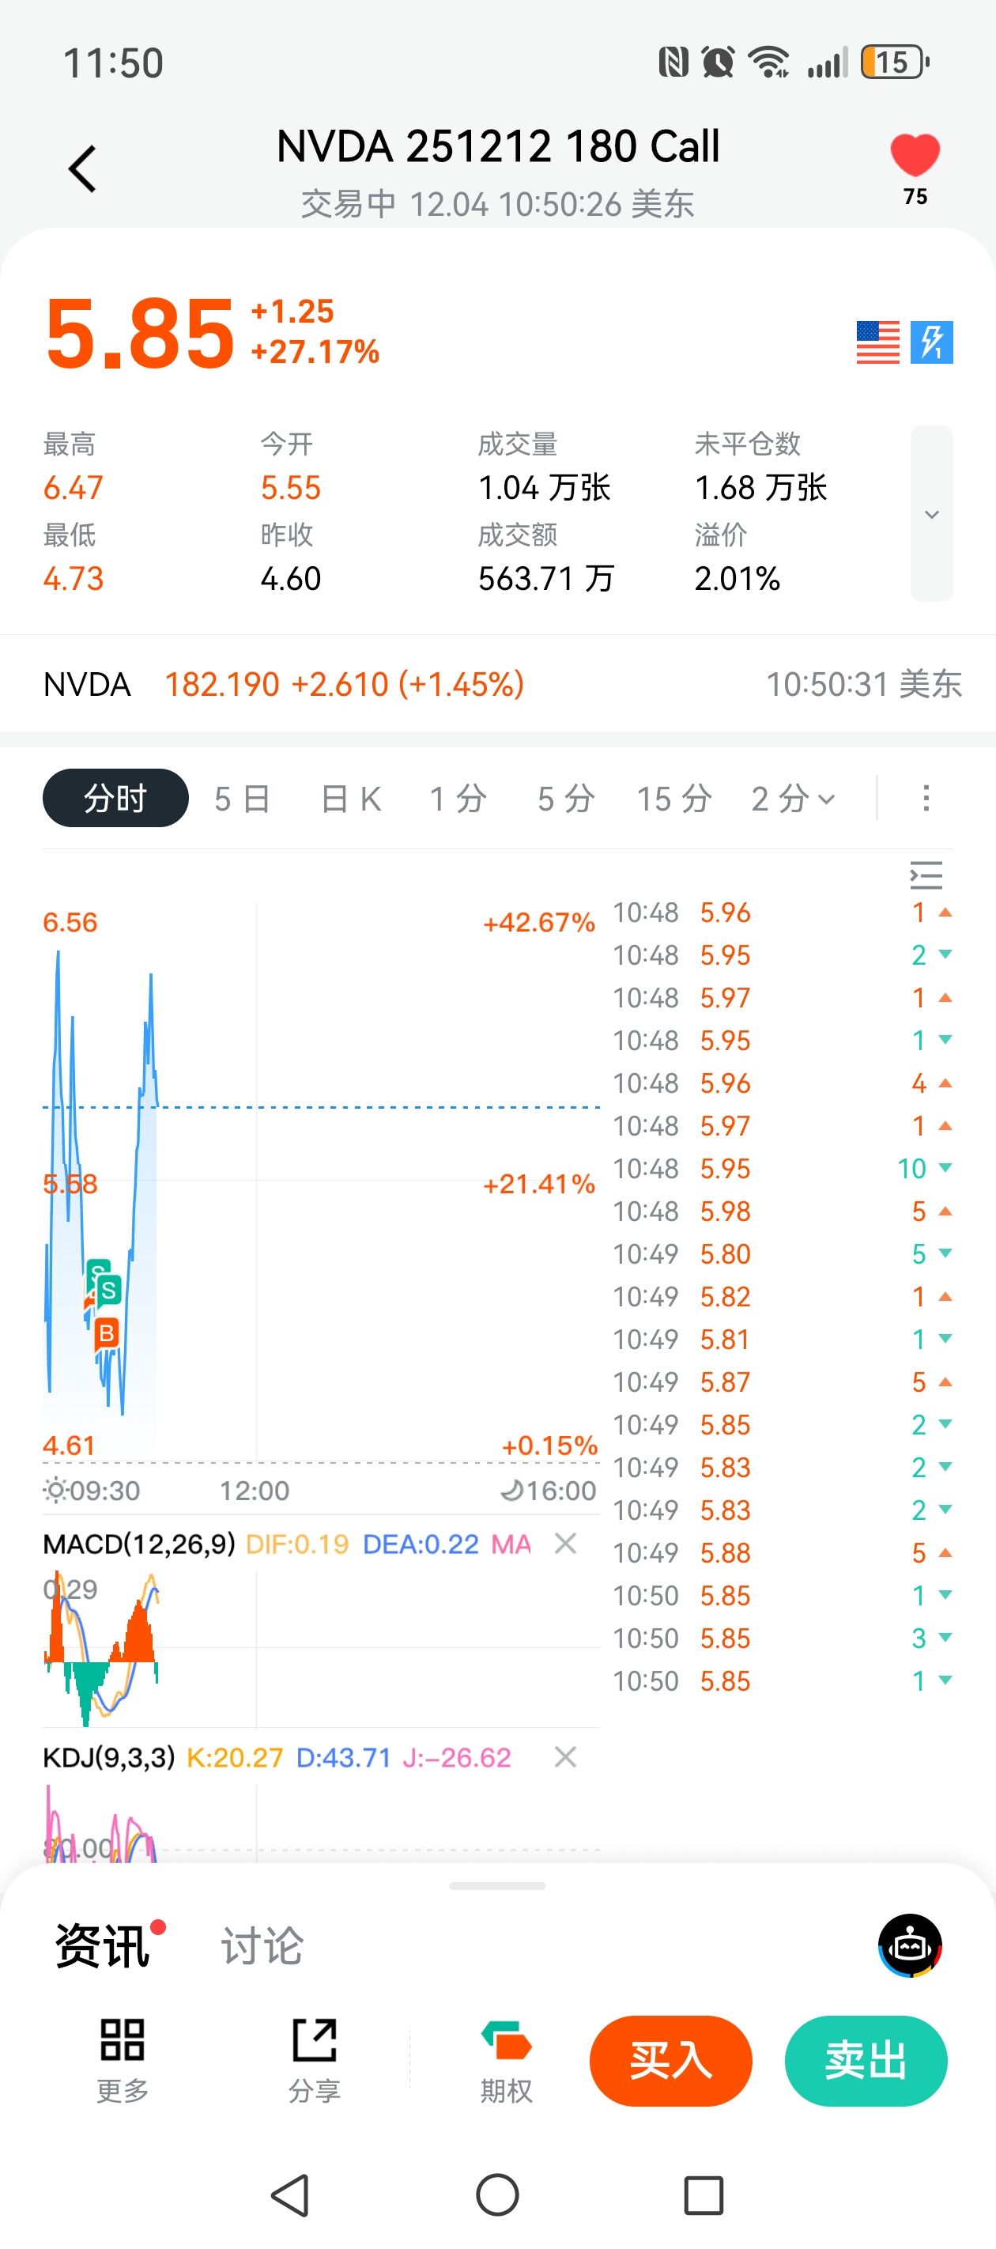Tap the NVDA underlying stock quote row
This screenshot has width=996, height=2249.
[497, 685]
